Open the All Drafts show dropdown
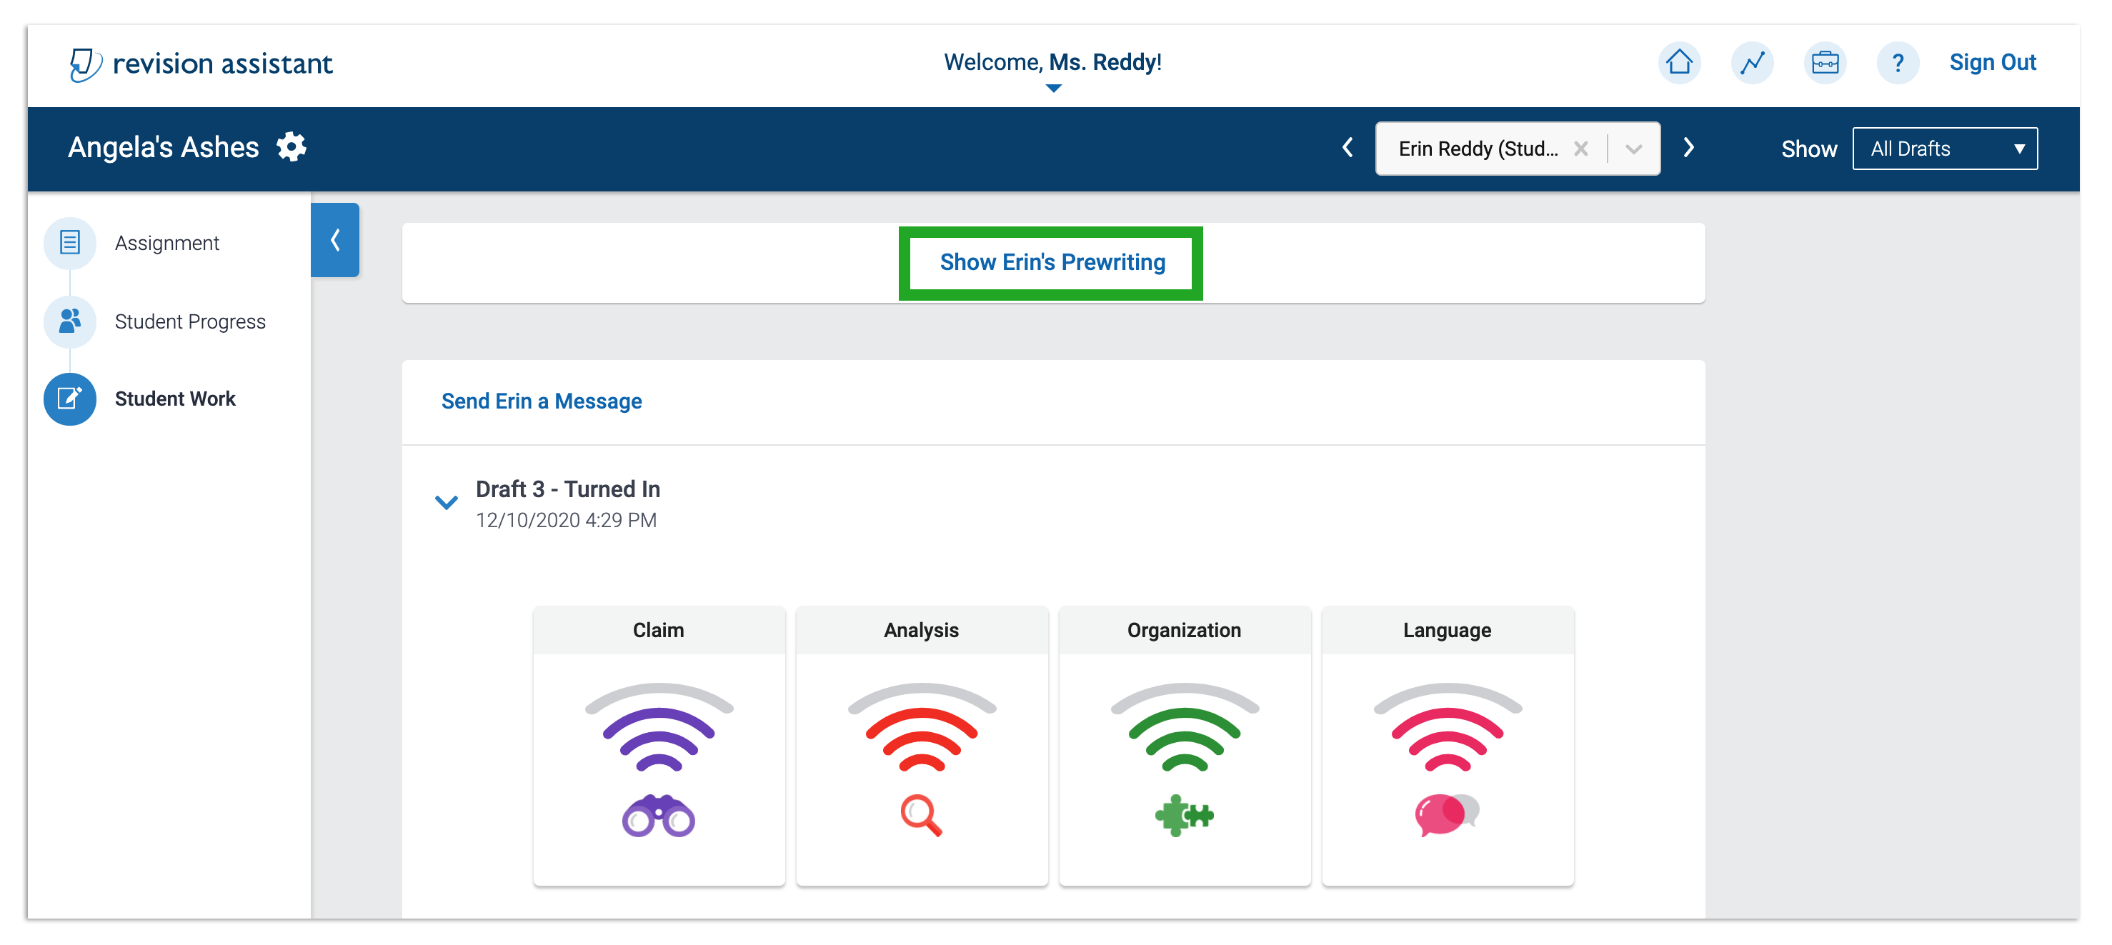This screenshot has width=2112, height=945. 1944,149
